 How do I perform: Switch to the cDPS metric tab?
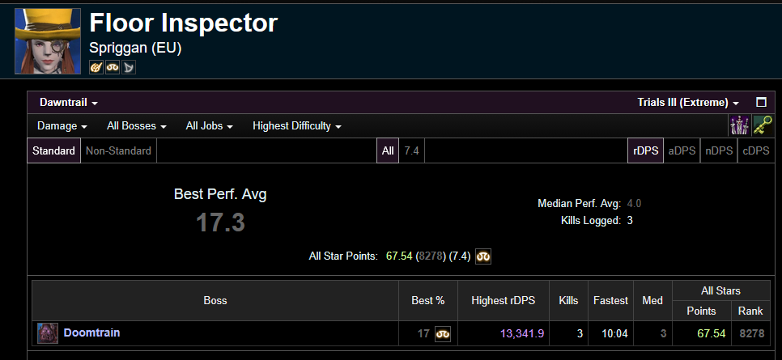[x=755, y=150]
